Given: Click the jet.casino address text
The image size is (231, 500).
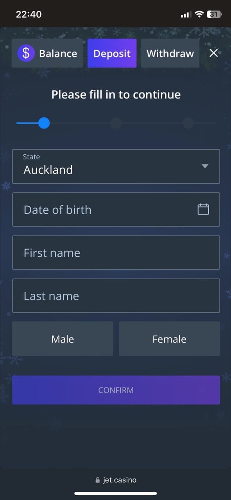Looking at the screenshot, I should point(120,480).
